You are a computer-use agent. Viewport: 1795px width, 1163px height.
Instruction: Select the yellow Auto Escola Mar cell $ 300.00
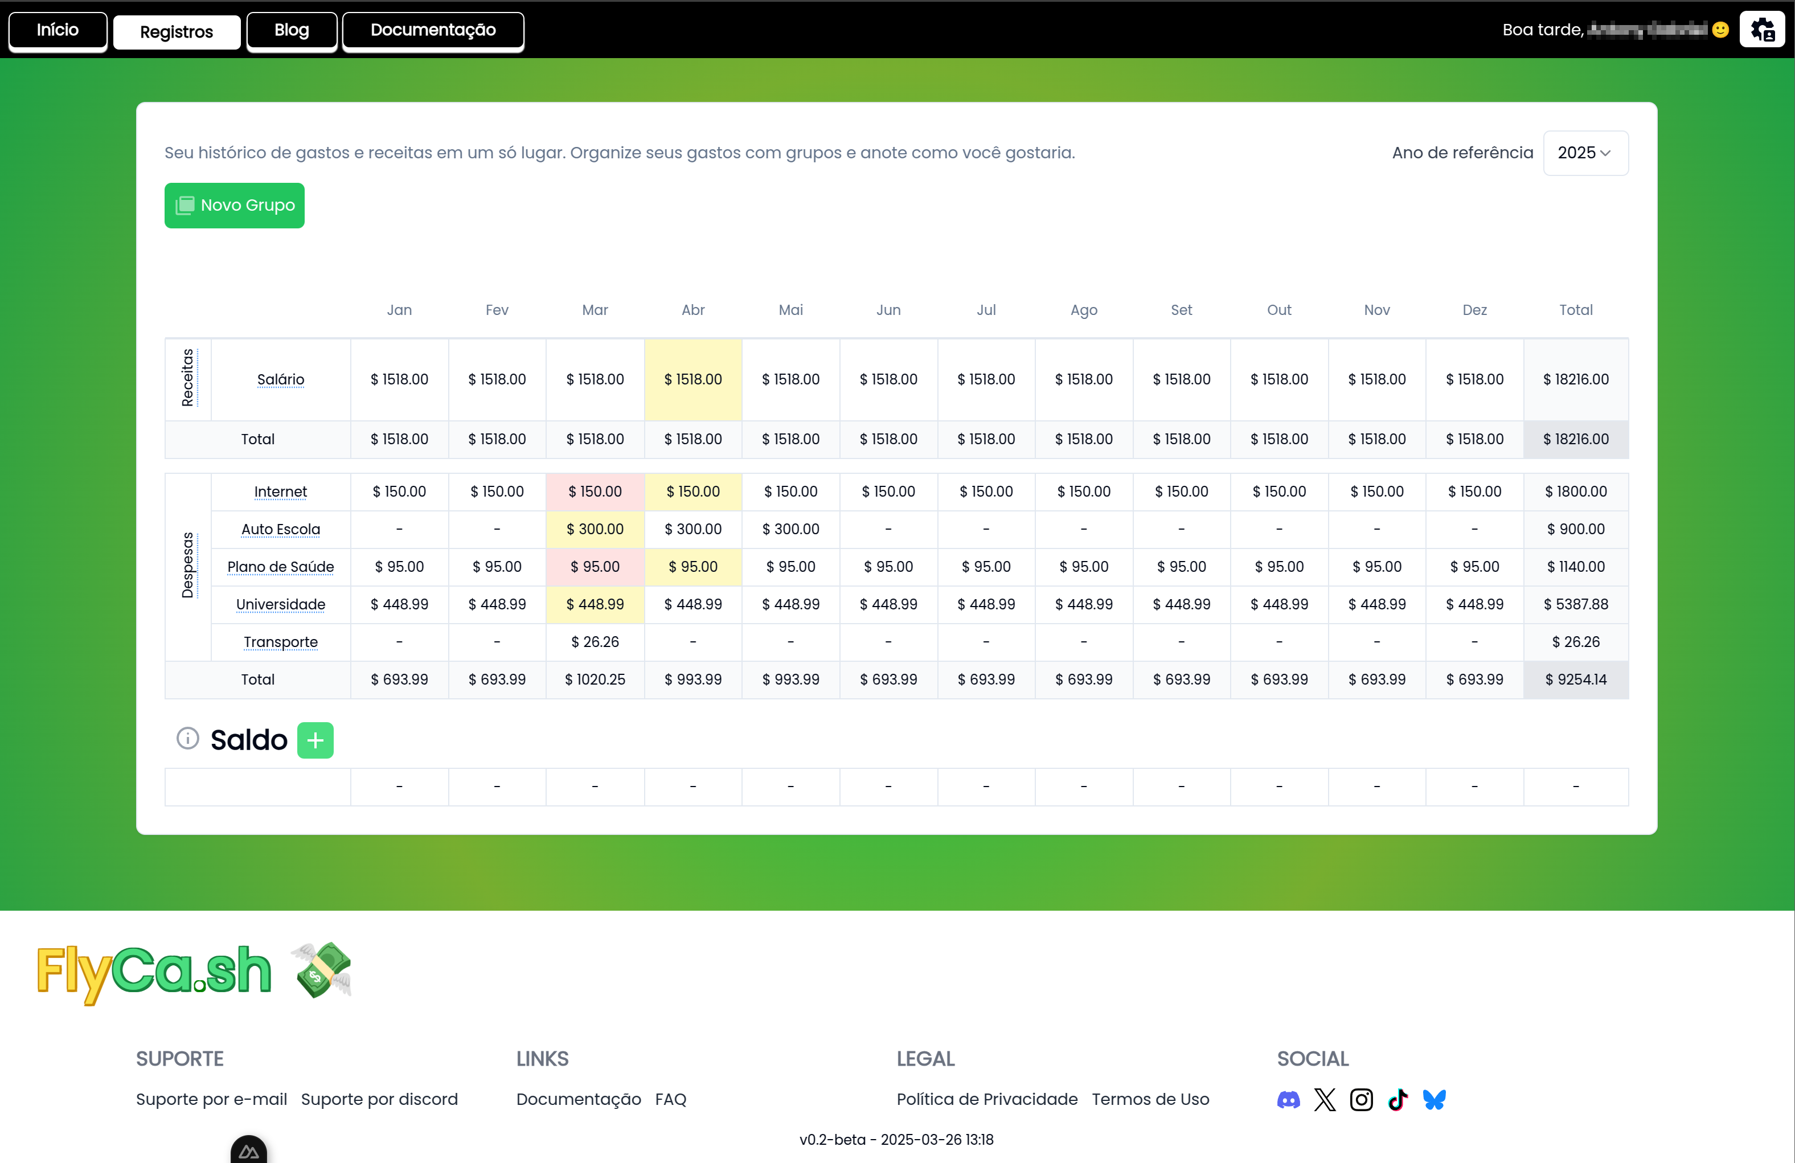[595, 530]
